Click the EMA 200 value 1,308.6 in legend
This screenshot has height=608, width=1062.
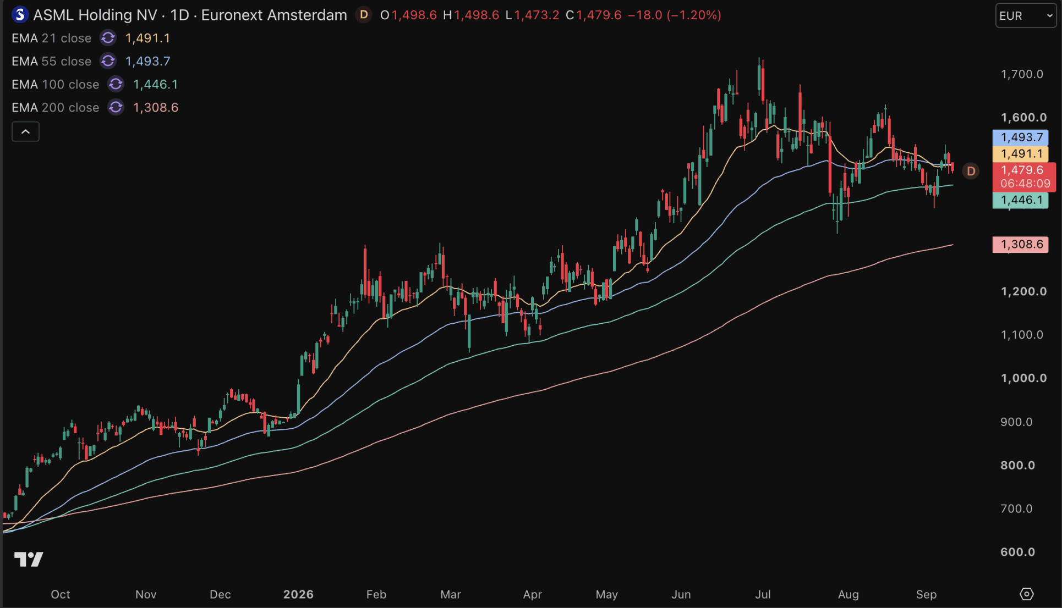(x=156, y=107)
